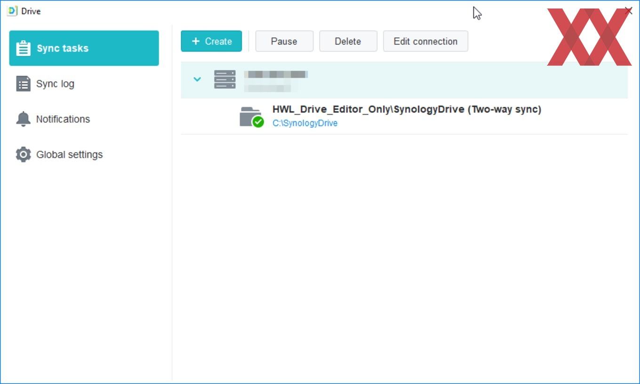The image size is (640, 384).
Task: Click the Global settings gear icon
Action: coord(23,154)
